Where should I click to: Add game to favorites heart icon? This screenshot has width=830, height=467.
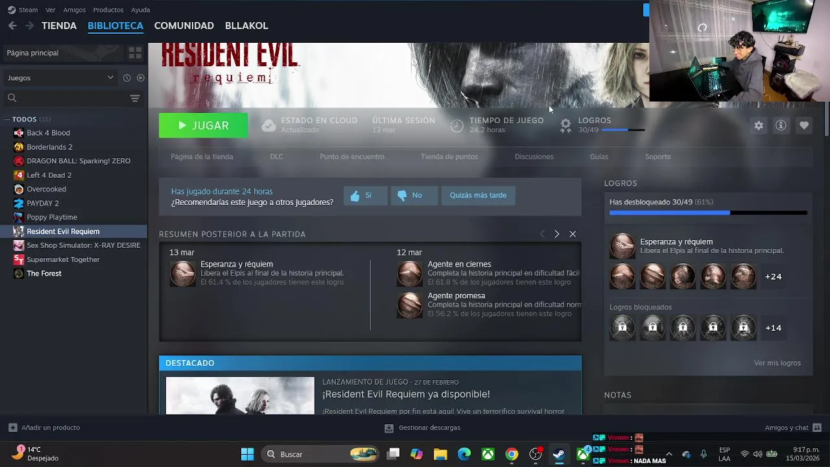[x=804, y=126]
